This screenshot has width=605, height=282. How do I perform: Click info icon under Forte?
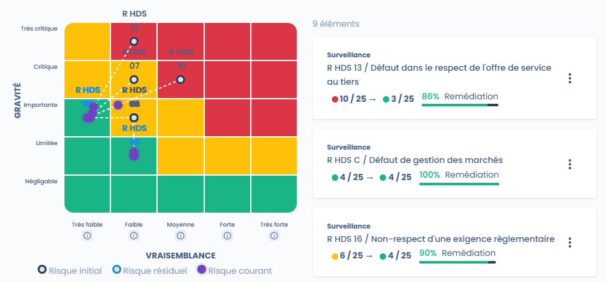click(227, 236)
